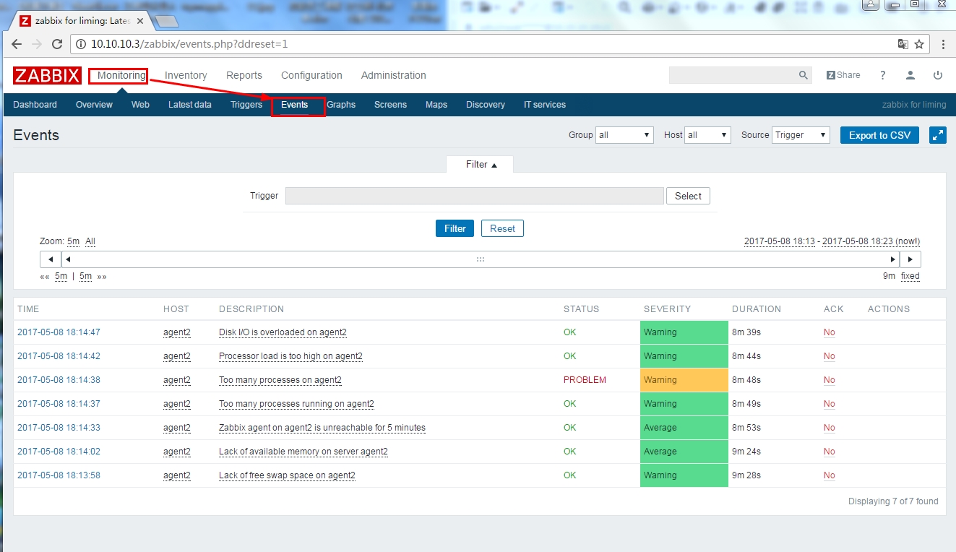Bookmark this page with star icon
Image resolution: width=956 pixels, height=552 pixels.
click(x=919, y=44)
